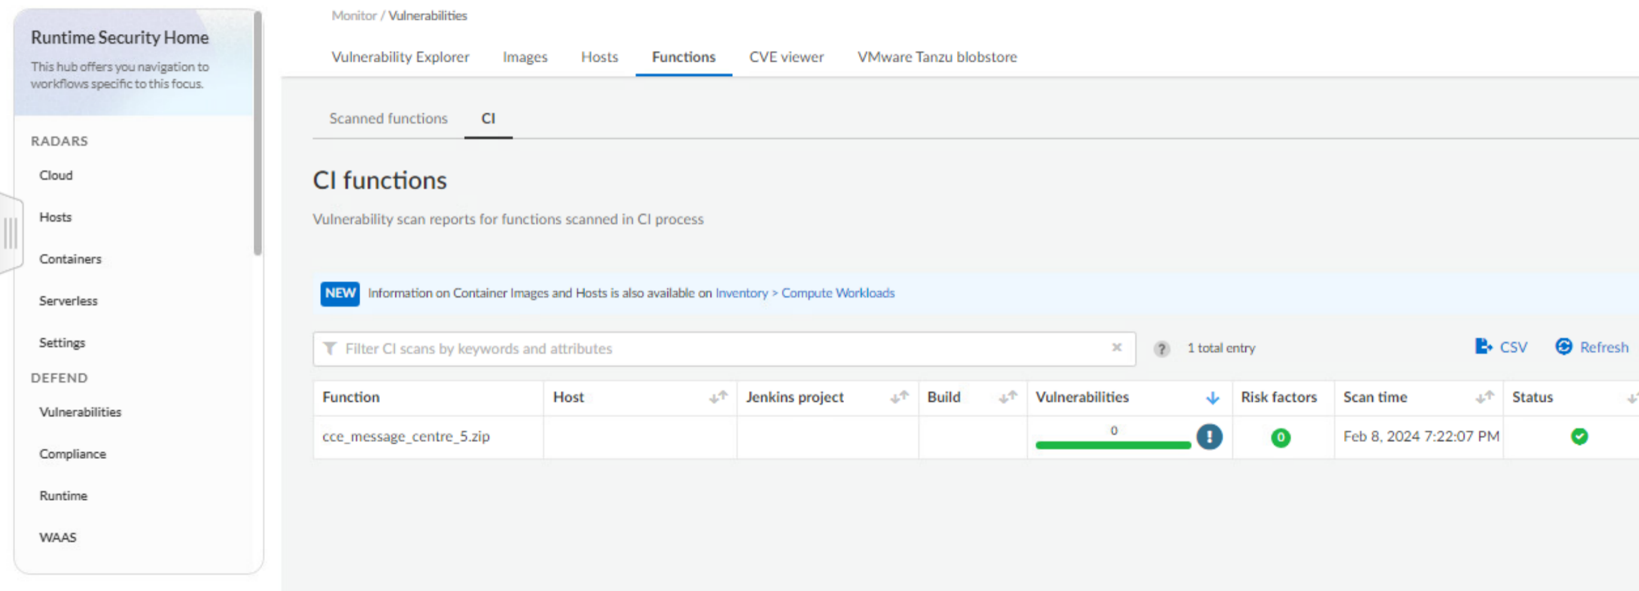Sort table by Host column
The height and width of the screenshot is (591, 1639).
point(718,397)
